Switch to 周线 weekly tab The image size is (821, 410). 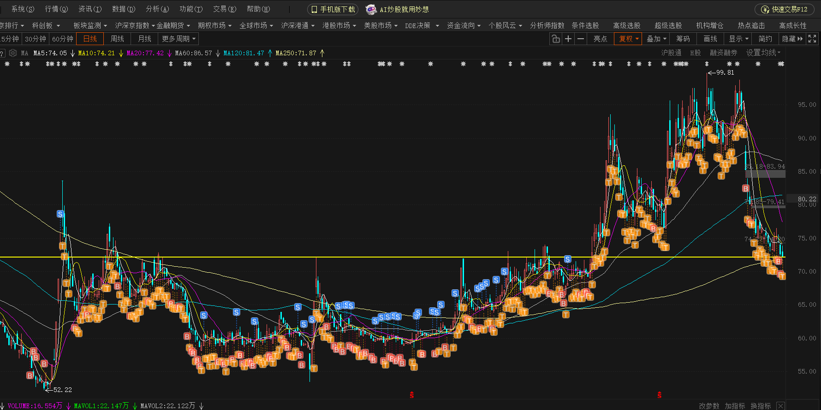pos(117,39)
